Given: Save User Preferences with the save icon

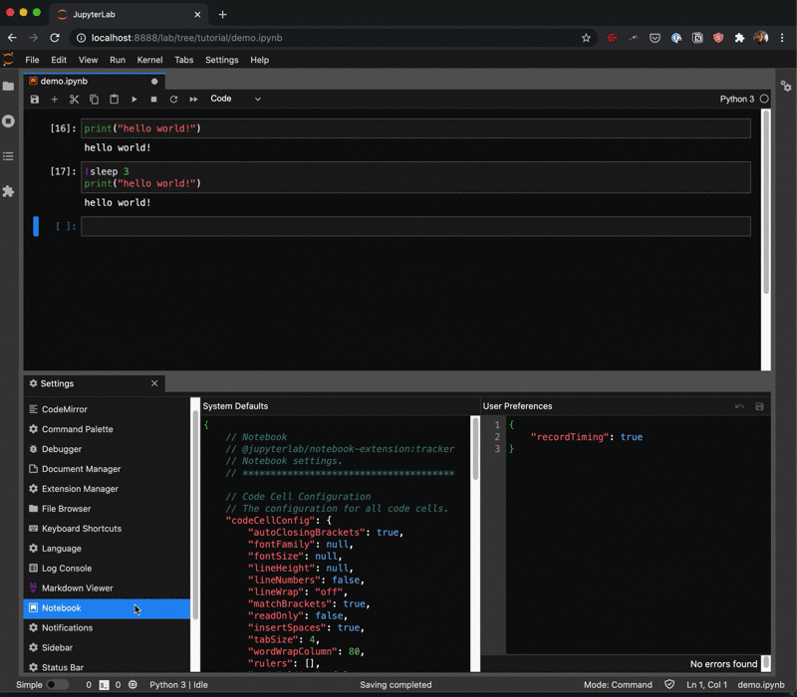Looking at the screenshot, I should coord(760,406).
